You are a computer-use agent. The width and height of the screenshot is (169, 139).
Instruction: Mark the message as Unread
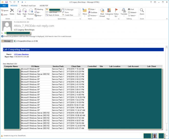102,13
